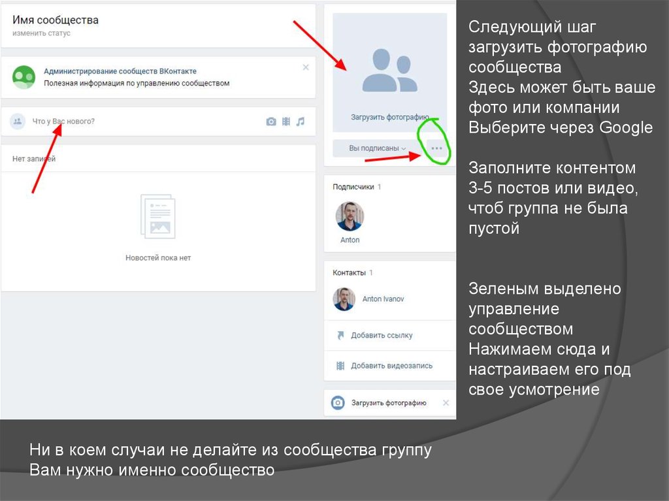Click the camera icon beside bottom Загрузить фотографию

click(338, 403)
